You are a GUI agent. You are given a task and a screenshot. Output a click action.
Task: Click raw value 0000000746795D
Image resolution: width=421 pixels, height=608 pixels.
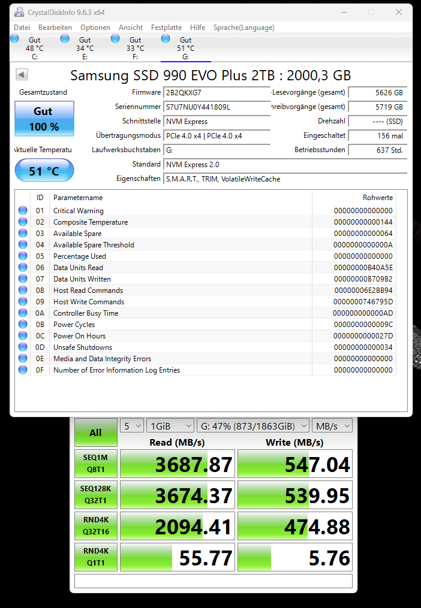coord(363,302)
